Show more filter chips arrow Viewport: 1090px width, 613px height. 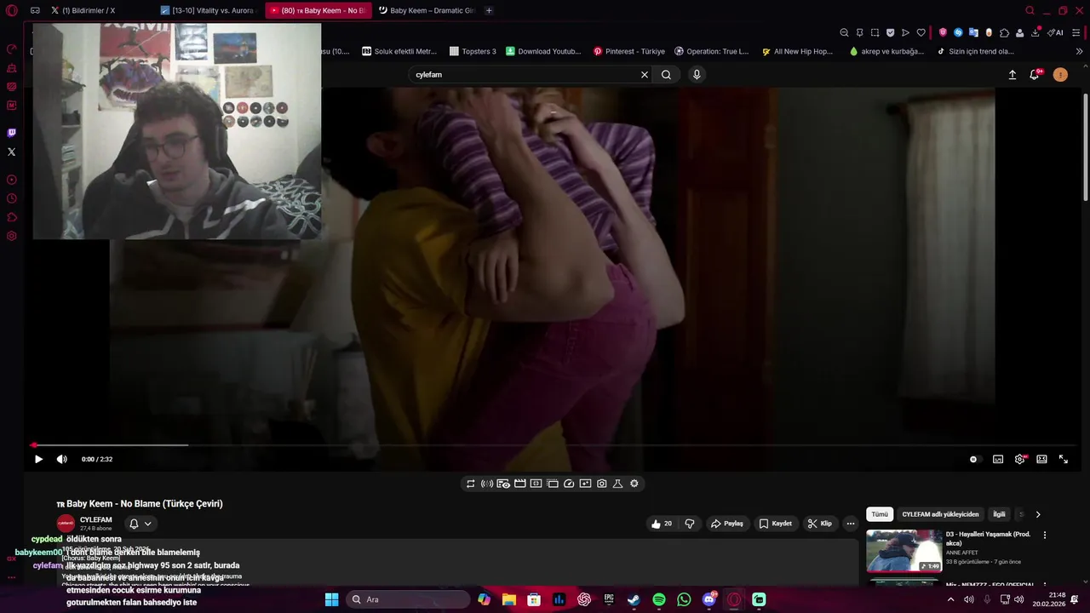tap(1037, 514)
